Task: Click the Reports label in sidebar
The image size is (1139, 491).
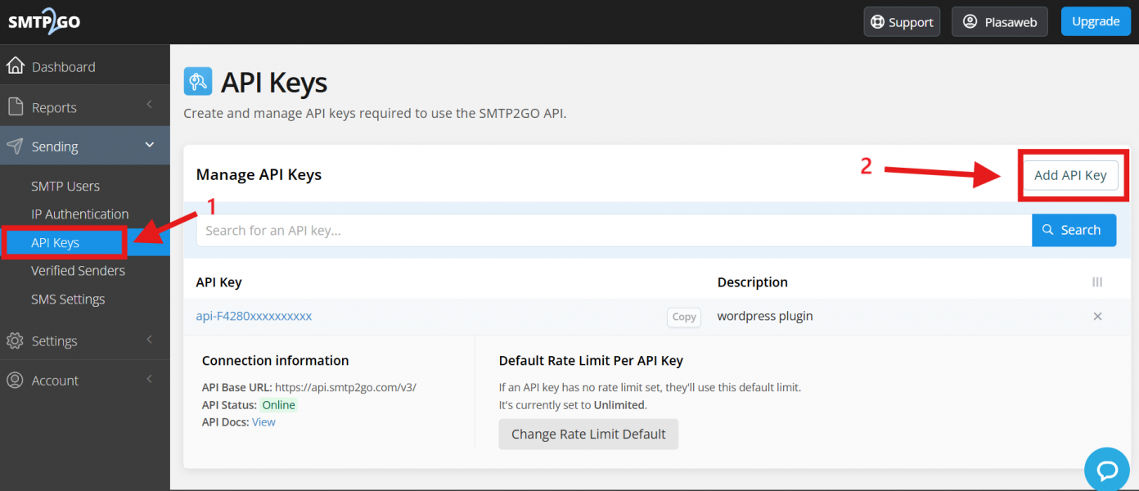Action: click(54, 107)
